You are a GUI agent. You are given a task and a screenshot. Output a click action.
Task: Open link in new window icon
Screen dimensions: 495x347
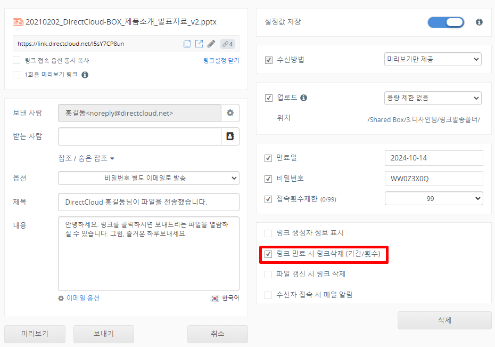199,44
